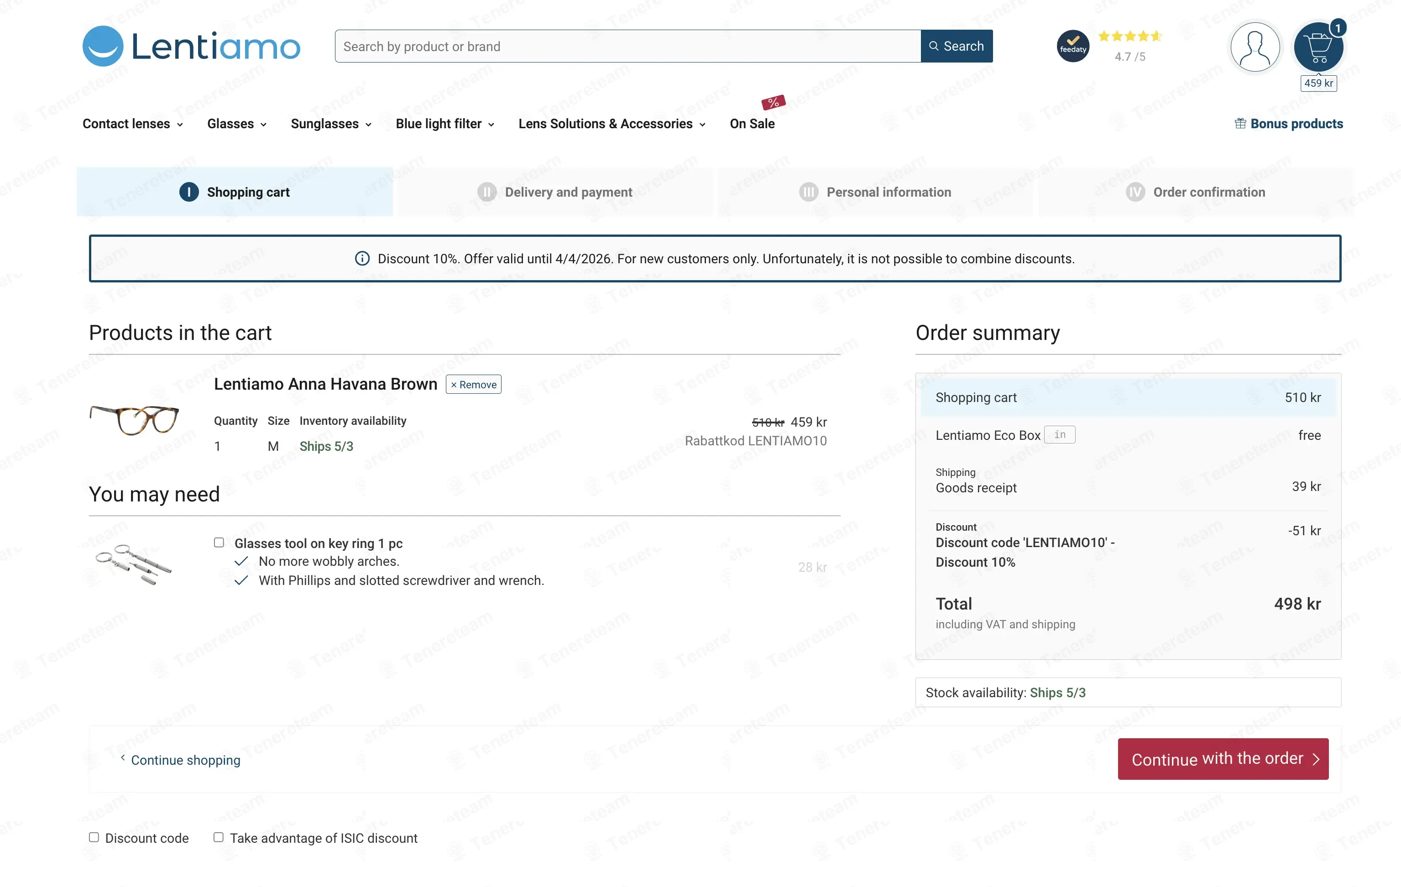Click the info icon in discount banner
The width and height of the screenshot is (1401, 887).
[x=362, y=259]
